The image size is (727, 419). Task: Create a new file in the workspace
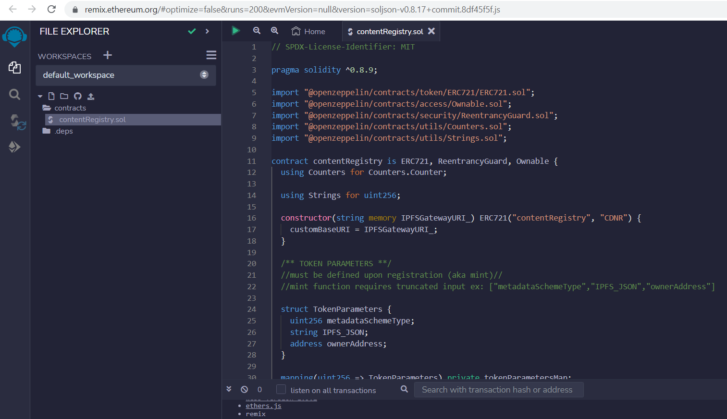point(51,96)
